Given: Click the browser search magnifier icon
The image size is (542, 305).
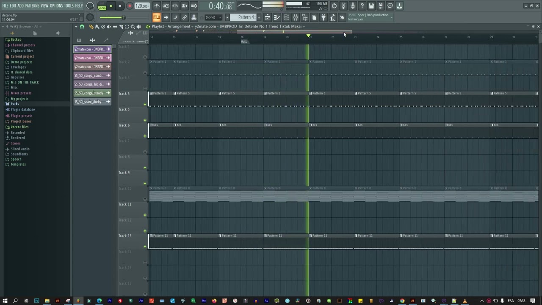Looking at the screenshot, I should (x=16, y=26).
